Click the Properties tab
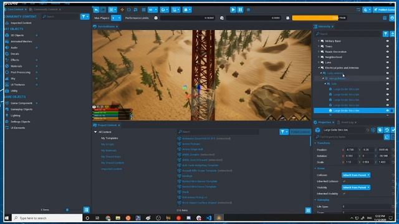This screenshot has width=399, height=224. click(324, 123)
